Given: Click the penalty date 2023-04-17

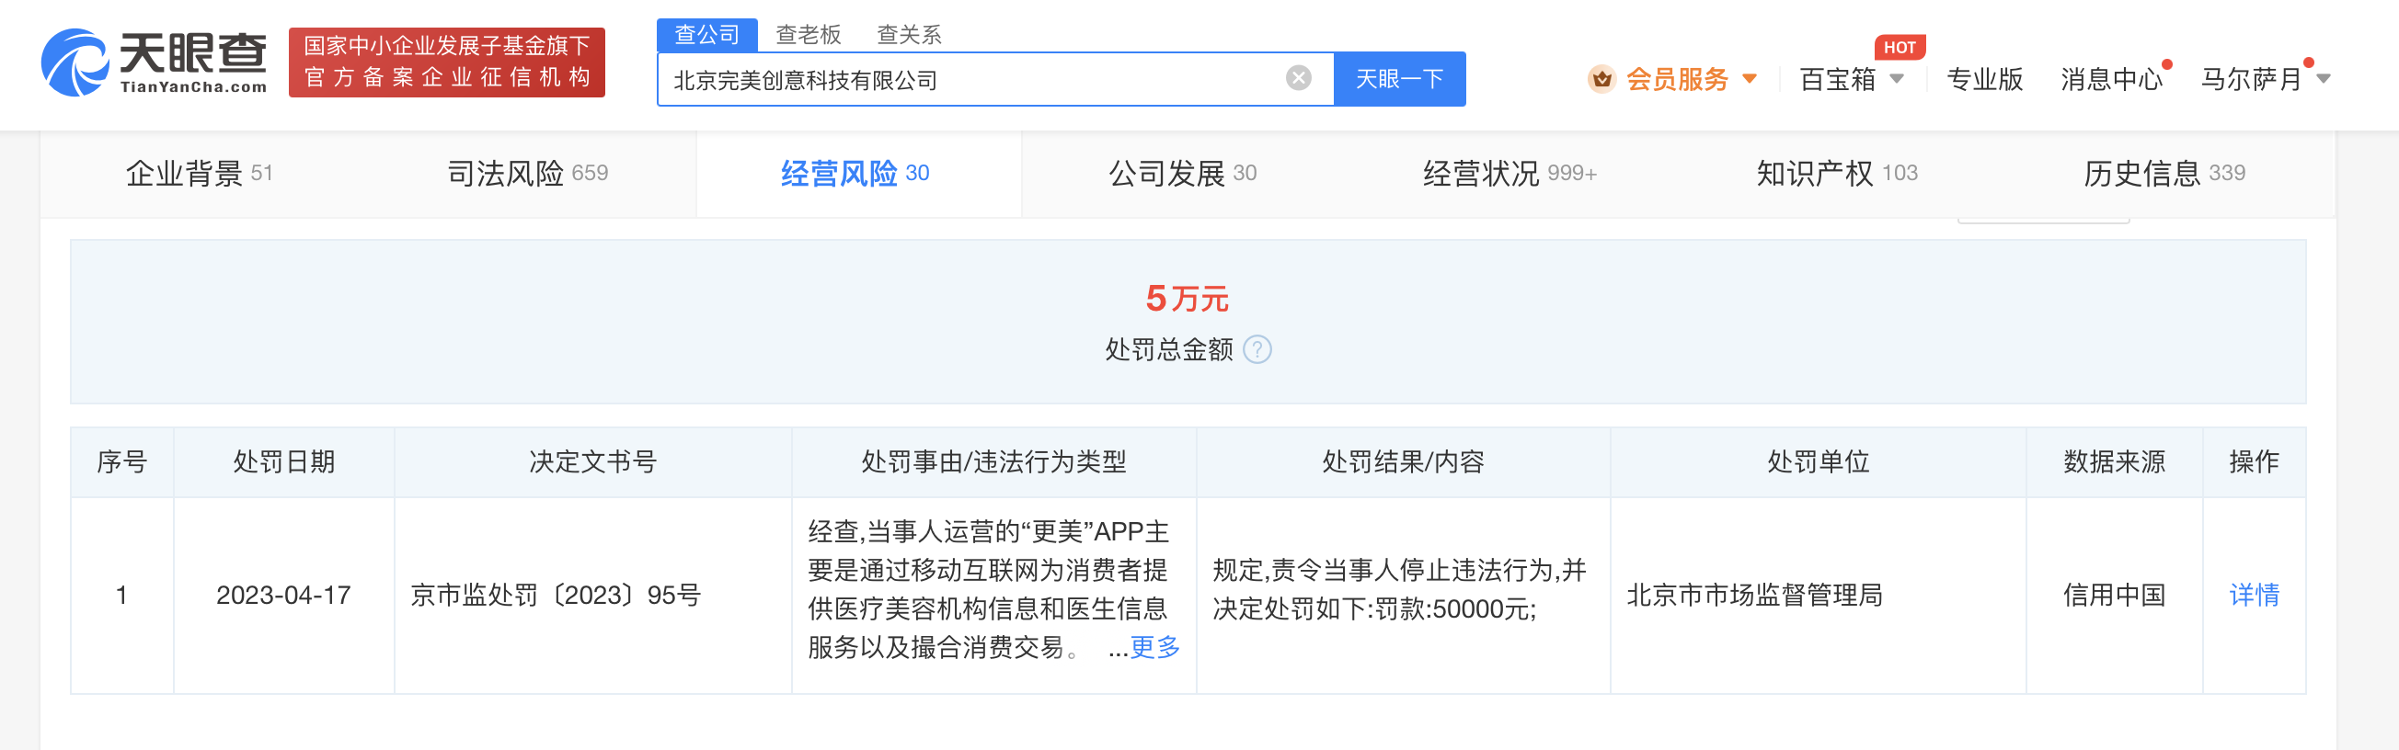Looking at the screenshot, I should (283, 595).
